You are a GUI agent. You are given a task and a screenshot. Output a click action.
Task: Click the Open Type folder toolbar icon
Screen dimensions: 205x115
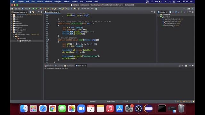53,9
